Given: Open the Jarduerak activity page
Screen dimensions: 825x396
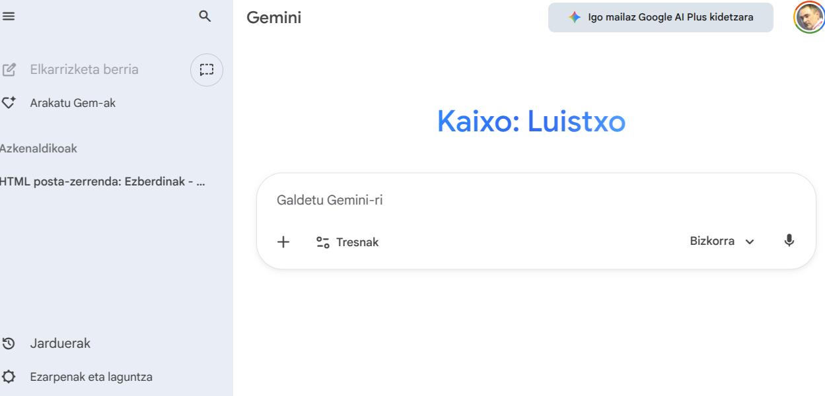Looking at the screenshot, I should pyautogui.click(x=60, y=343).
